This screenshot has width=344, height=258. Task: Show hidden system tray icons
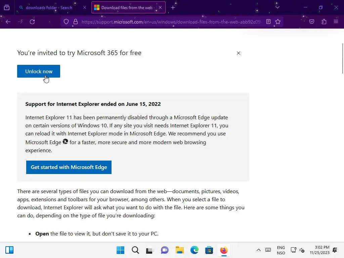coord(259,250)
